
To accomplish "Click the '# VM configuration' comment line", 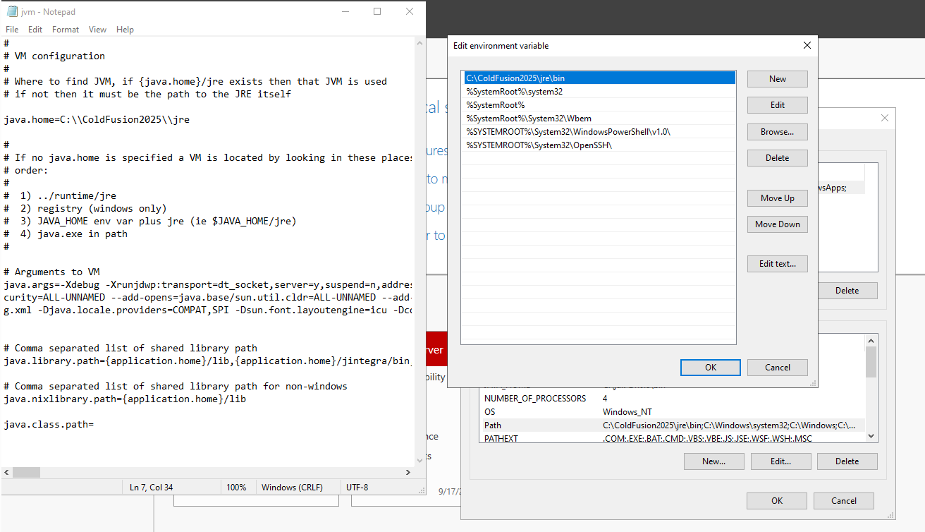I will pyautogui.click(x=54, y=56).
